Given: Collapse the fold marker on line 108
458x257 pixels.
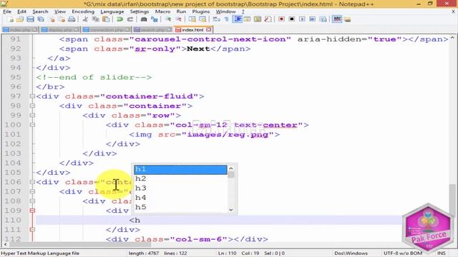Looking at the screenshot, I should click(32, 201).
